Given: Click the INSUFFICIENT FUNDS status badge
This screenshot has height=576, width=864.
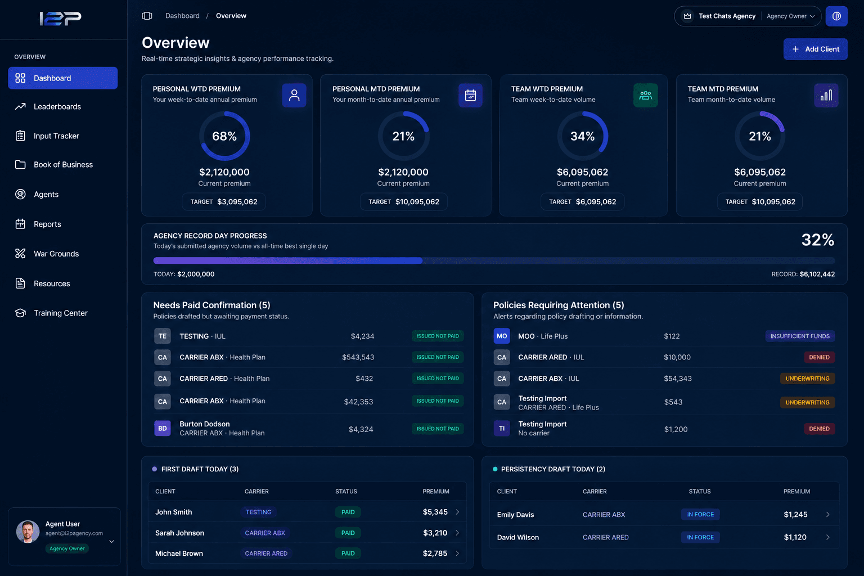Looking at the screenshot, I should tap(800, 336).
